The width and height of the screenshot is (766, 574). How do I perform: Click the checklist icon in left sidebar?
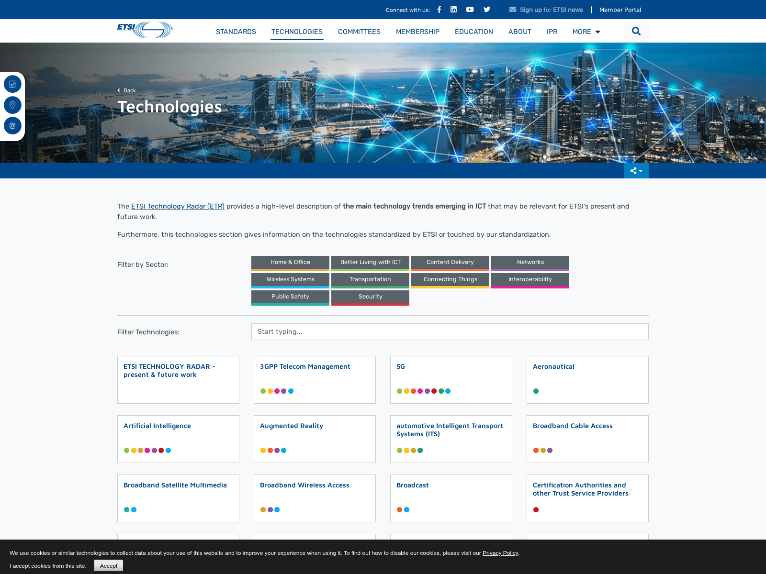click(x=12, y=84)
